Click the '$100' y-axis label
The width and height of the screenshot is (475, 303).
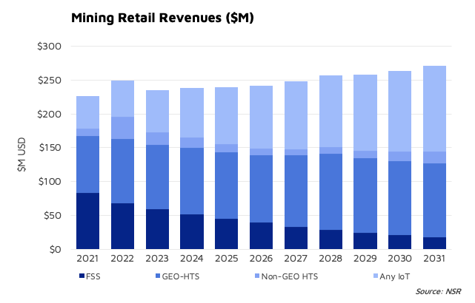click(x=50, y=182)
